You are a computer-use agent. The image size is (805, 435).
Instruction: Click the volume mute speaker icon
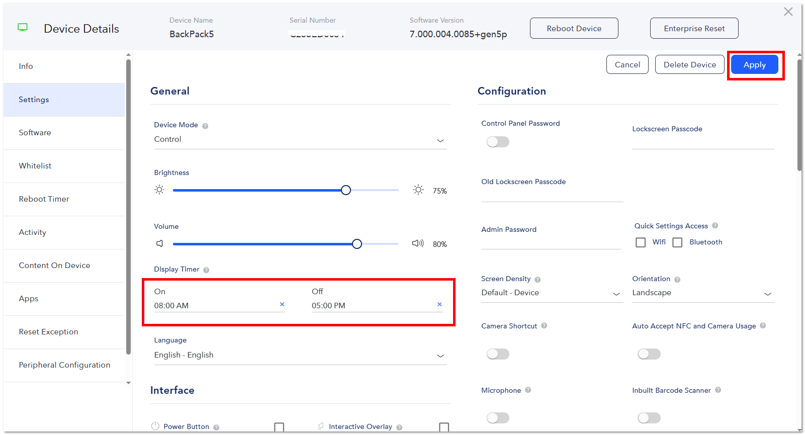(x=159, y=243)
